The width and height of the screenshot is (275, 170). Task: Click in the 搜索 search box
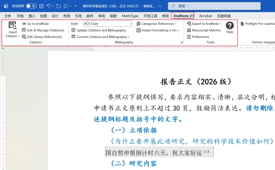214,6
